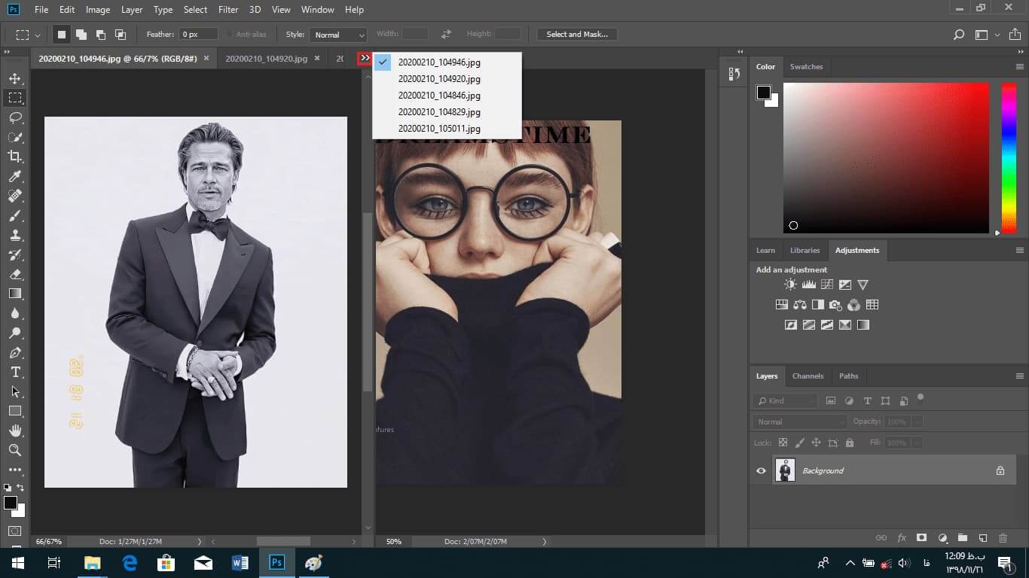Click the document tabs overflow arrows

click(x=365, y=58)
